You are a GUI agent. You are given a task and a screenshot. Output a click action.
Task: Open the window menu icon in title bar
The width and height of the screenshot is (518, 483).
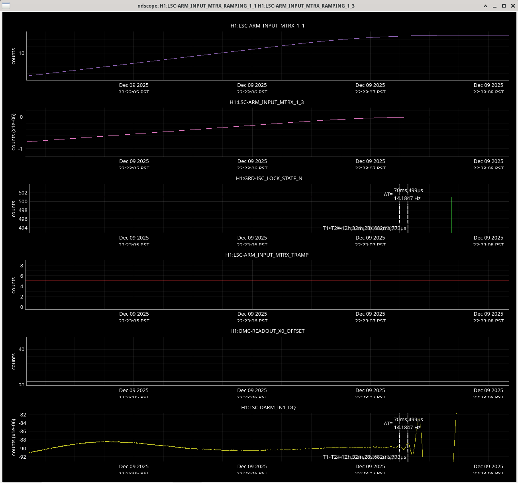pos(6,6)
